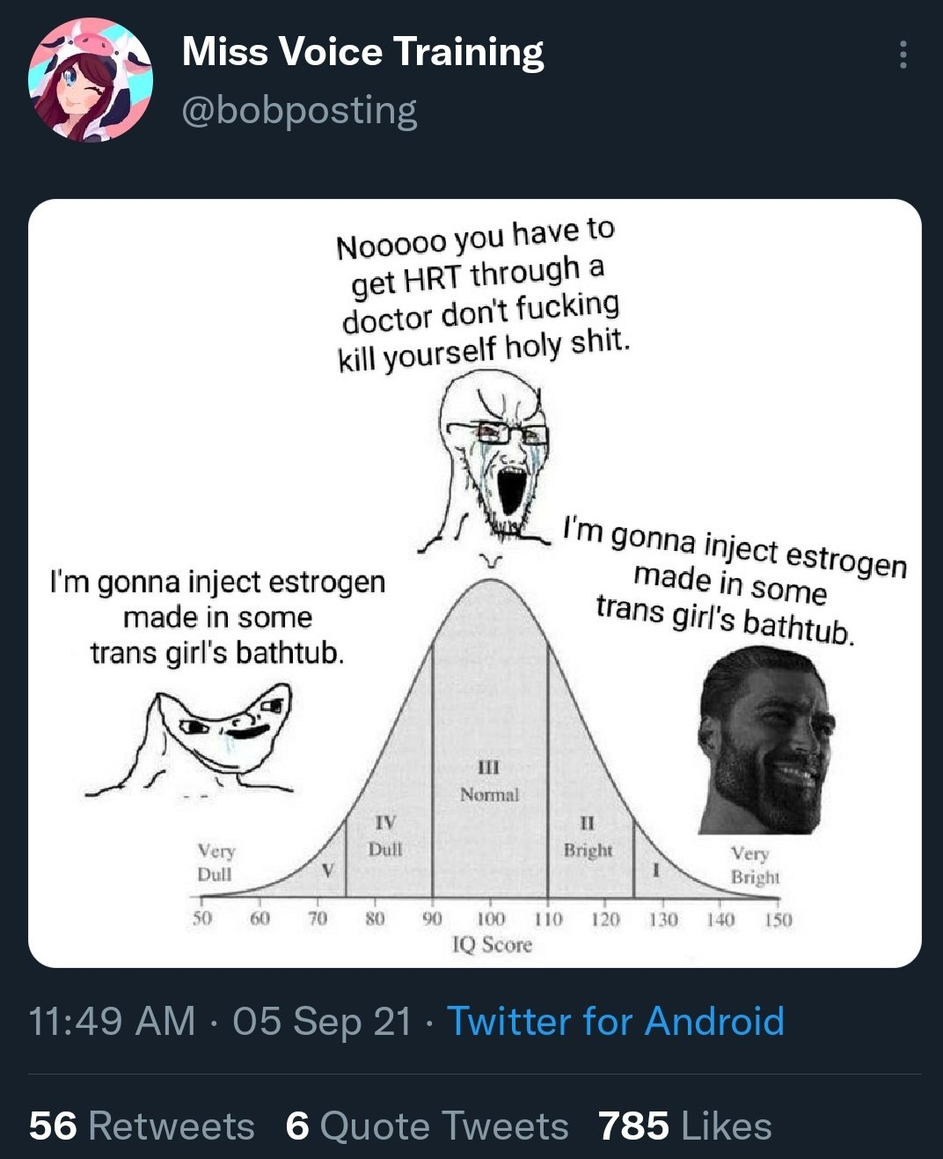Click the 05 Sep 21 tweet date
The image size is (943, 1159).
pyautogui.click(x=322, y=1022)
